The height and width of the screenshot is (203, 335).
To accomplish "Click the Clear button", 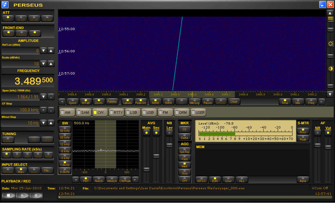I will tap(234, 102).
